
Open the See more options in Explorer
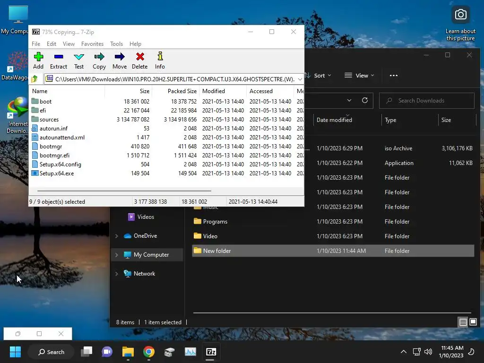pyautogui.click(x=394, y=76)
